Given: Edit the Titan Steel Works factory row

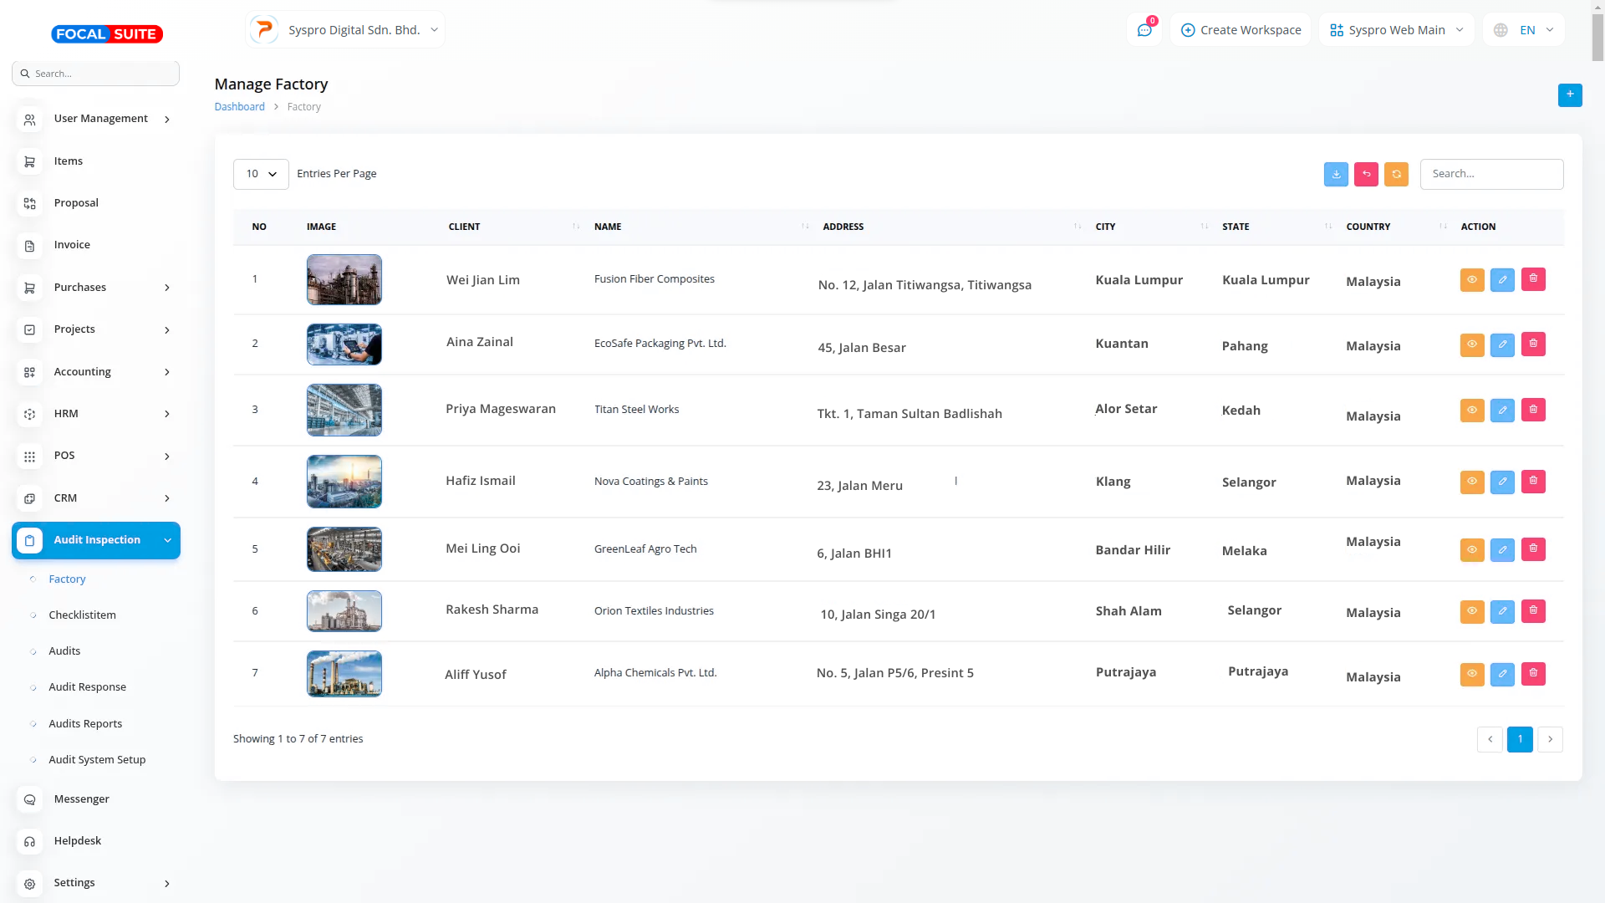Looking at the screenshot, I should tap(1502, 410).
